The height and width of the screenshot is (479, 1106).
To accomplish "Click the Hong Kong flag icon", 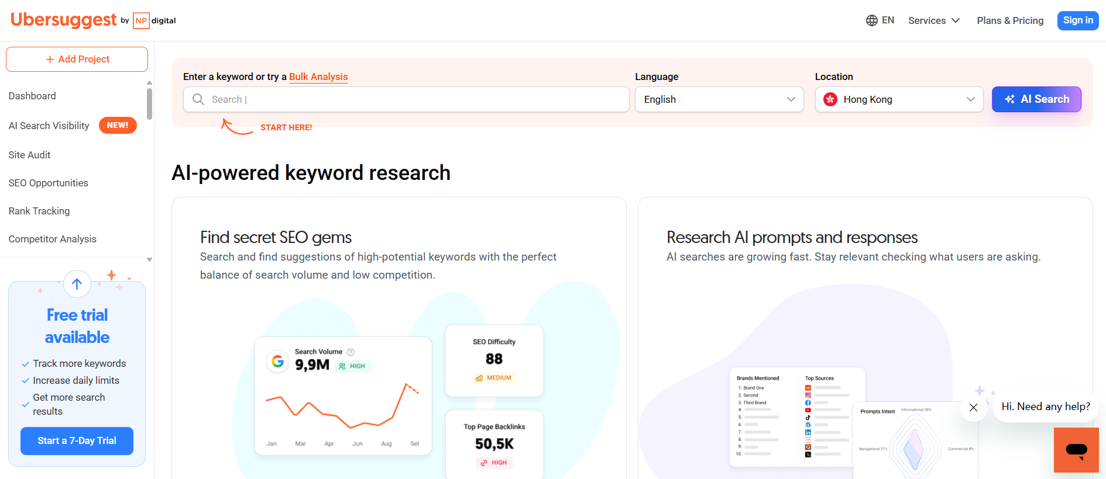I will point(830,99).
